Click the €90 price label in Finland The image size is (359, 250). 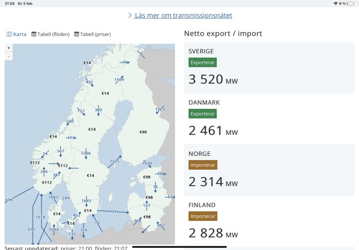(143, 132)
